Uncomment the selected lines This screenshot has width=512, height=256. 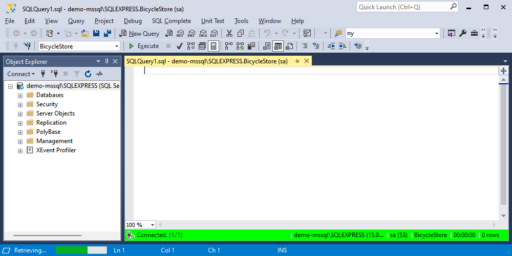(x=316, y=46)
